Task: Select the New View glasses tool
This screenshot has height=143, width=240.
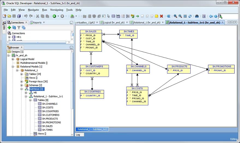Action: point(118,16)
